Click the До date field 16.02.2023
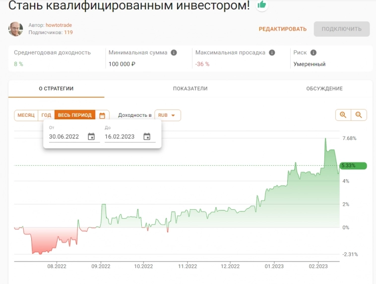376x284 pixels. (x=120, y=137)
